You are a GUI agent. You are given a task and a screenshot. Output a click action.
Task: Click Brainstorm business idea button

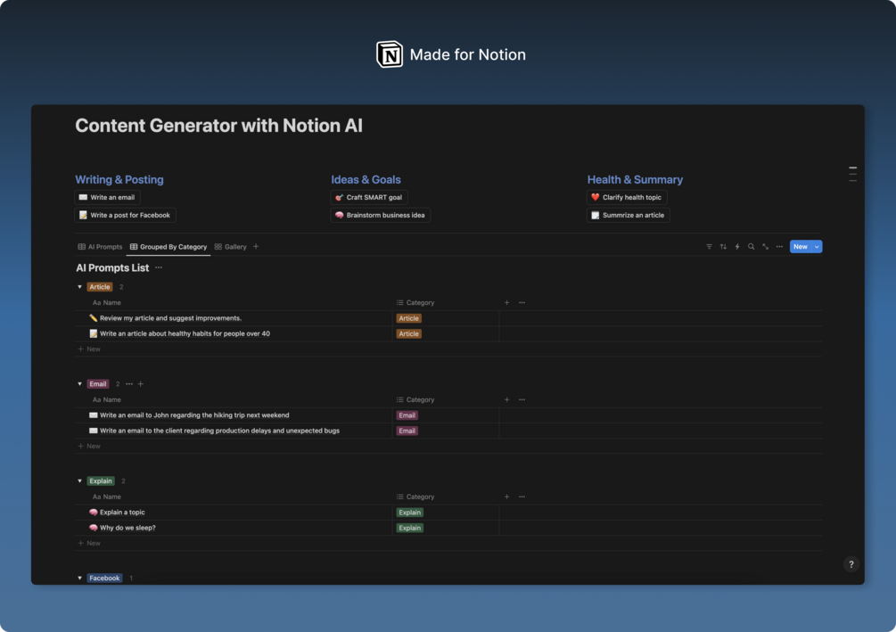[x=381, y=216]
